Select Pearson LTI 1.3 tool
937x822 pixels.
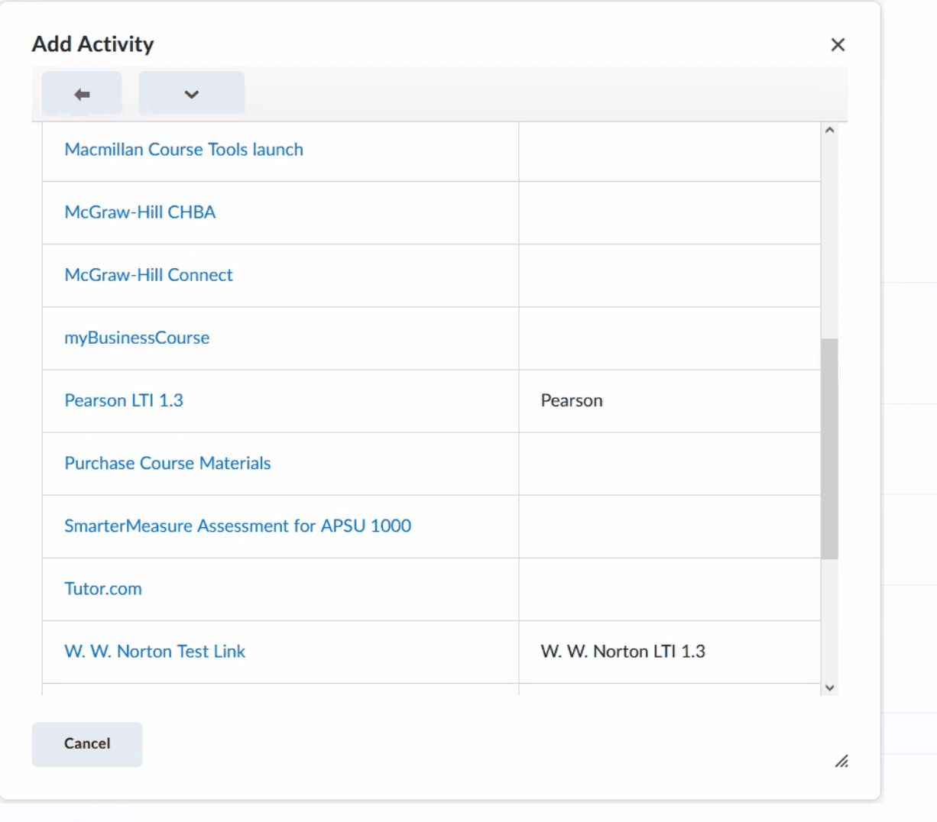[124, 400]
